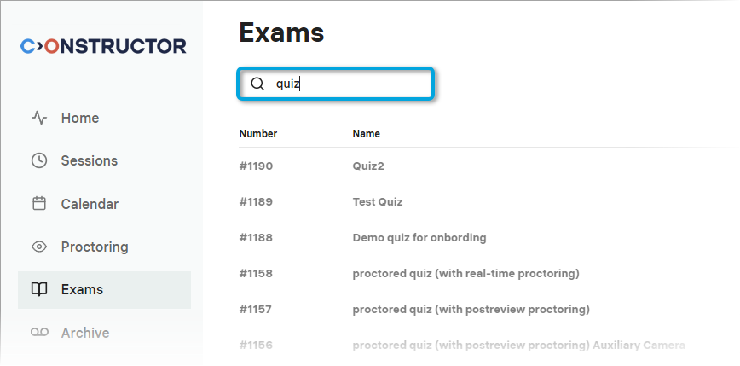740x366 pixels.
Task: Click the Archive voicemail-style icon
Action: (39, 333)
